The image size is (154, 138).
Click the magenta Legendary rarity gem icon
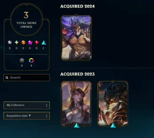30,43
